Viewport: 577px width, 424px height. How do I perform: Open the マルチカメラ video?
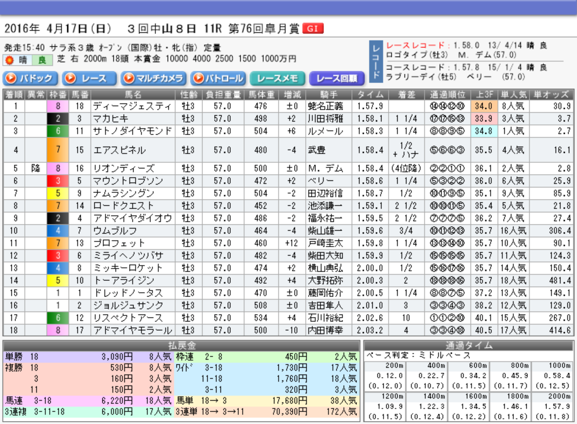(x=154, y=78)
